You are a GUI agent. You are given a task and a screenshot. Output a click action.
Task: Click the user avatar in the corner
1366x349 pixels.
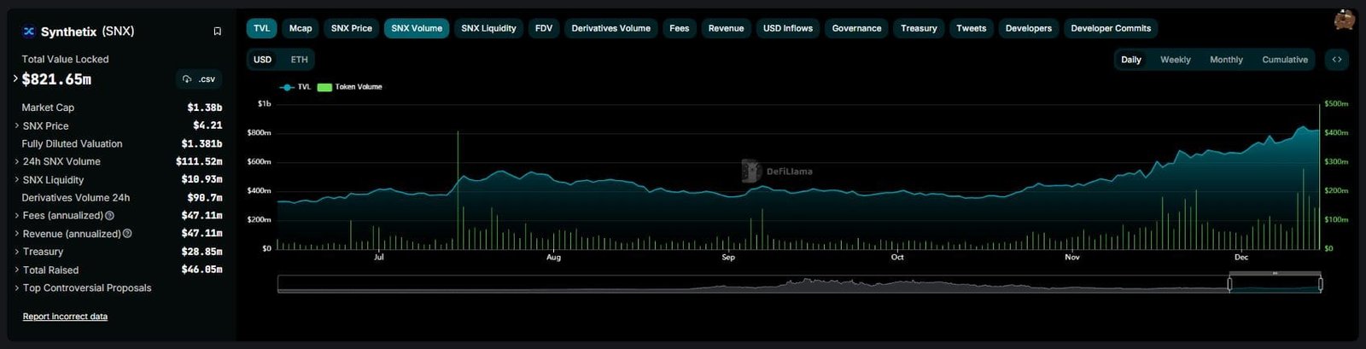[x=1345, y=19]
